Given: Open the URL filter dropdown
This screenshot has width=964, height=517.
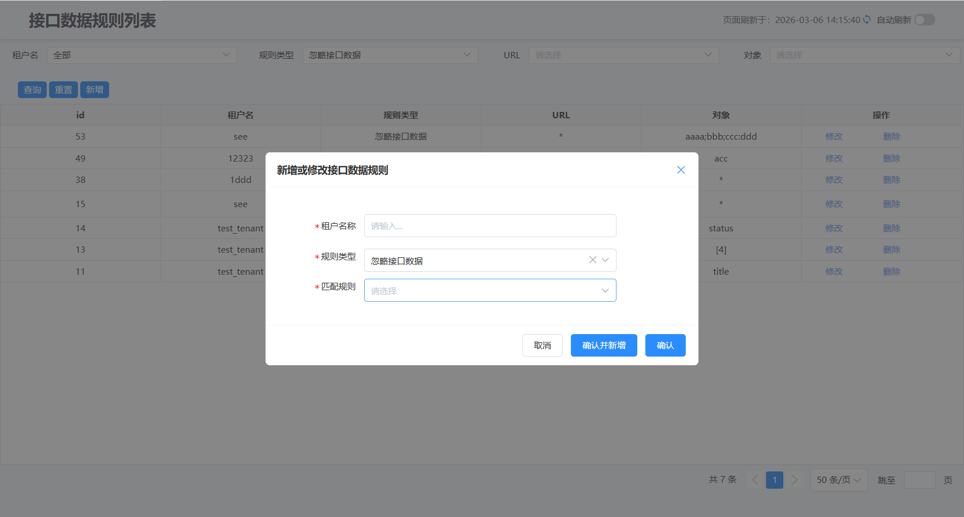Looking at the screenshot, I should [623, 55].
